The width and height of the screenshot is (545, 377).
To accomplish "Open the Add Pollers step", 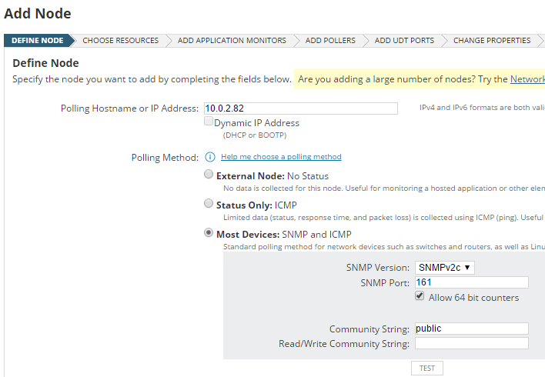I will [x=329, y=41].
